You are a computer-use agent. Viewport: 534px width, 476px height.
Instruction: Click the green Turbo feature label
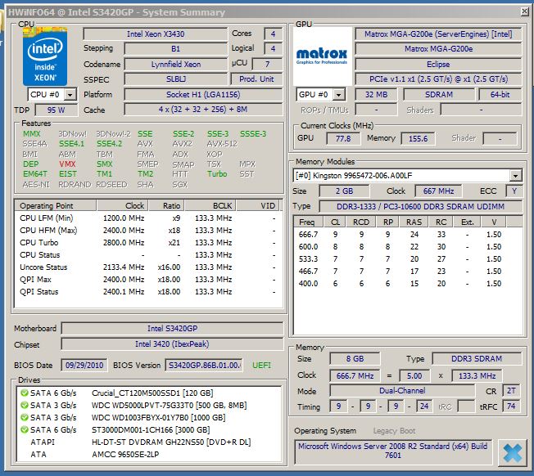217,174
